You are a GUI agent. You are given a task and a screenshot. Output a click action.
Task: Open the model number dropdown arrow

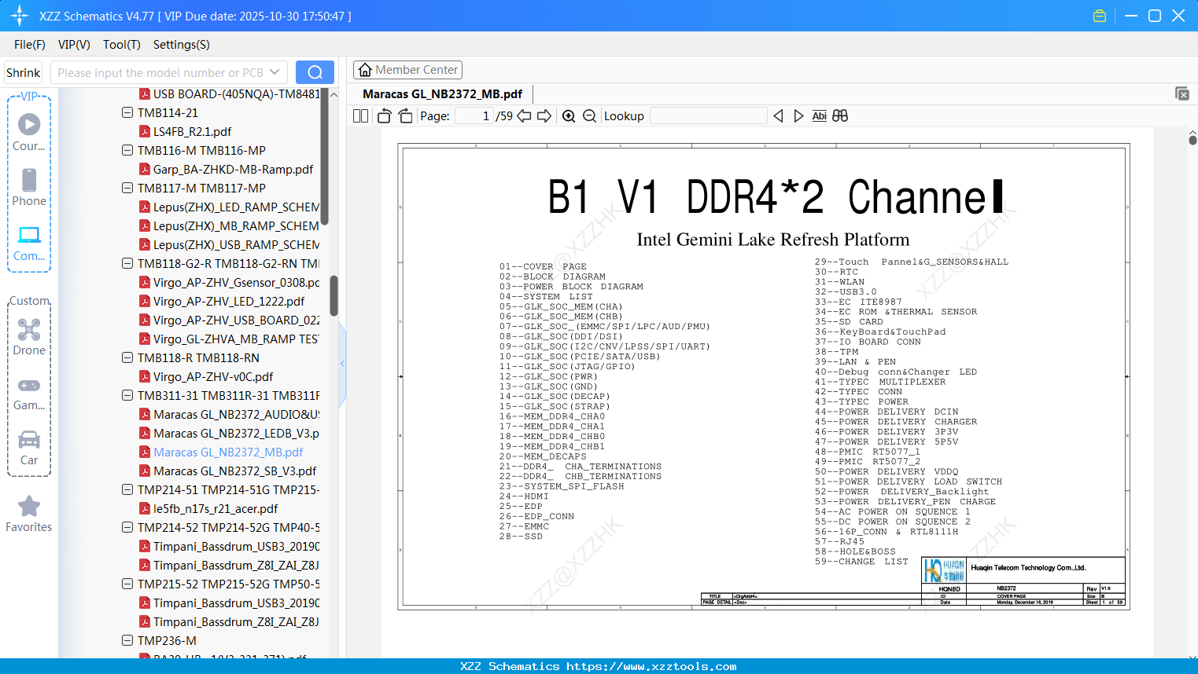pos(275,72)
